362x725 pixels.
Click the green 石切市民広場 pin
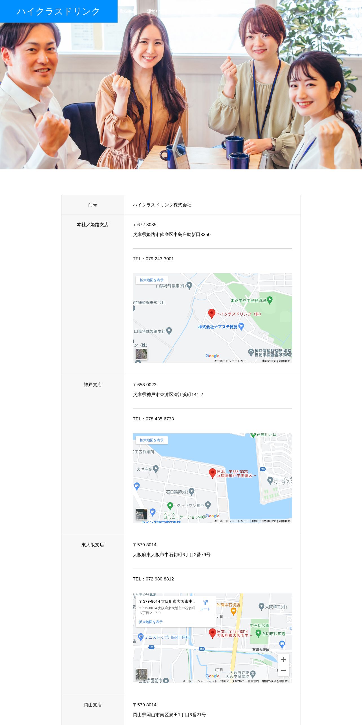(x=258, y=634)
